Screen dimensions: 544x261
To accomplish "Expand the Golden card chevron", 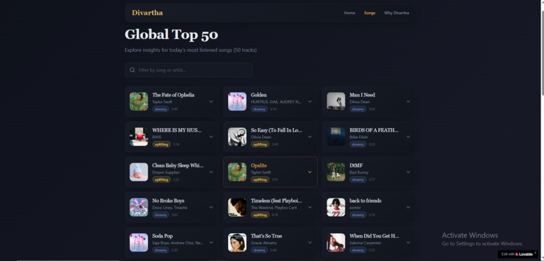I will click(x=310, y=102).
